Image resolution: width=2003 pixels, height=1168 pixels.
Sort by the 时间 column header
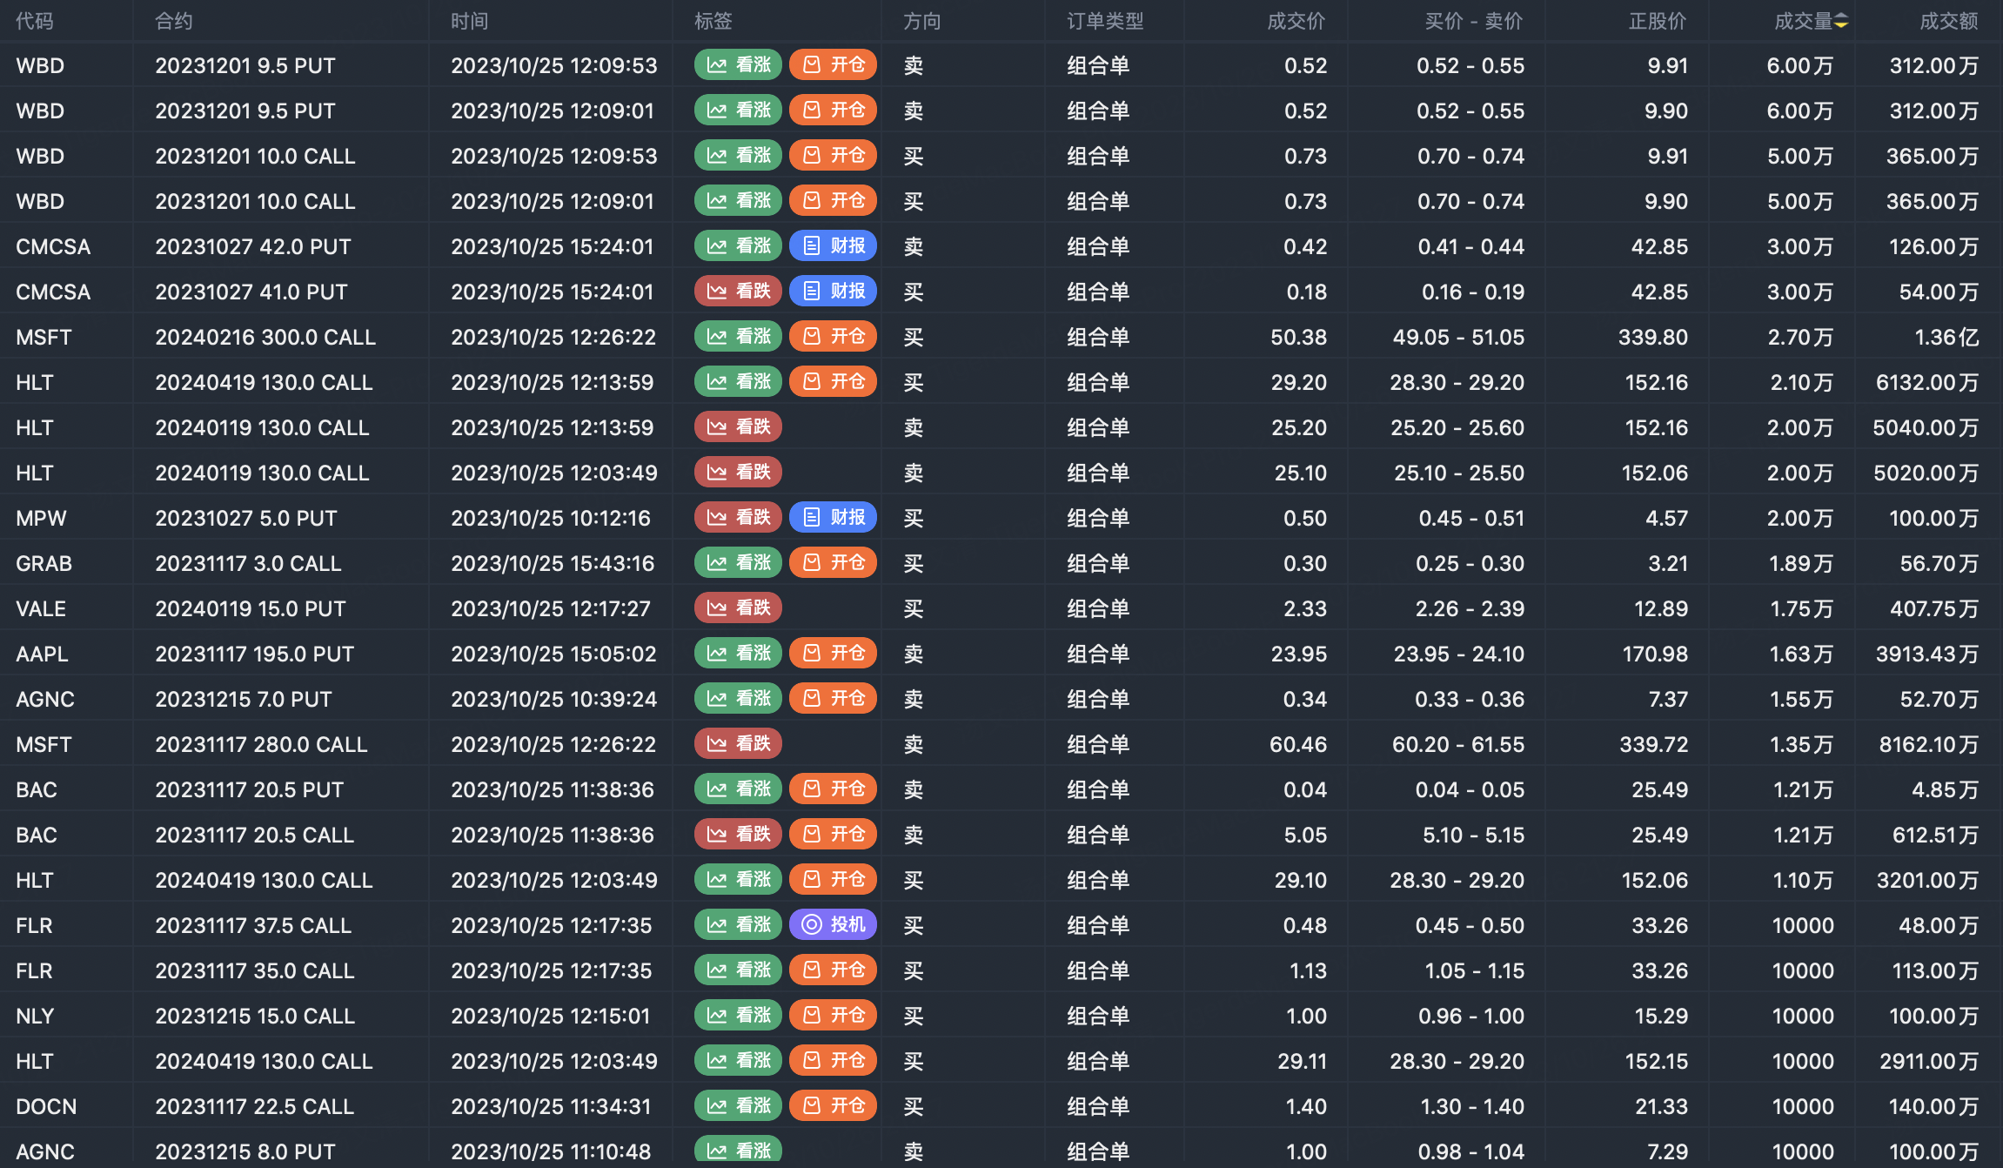(470, 21)
